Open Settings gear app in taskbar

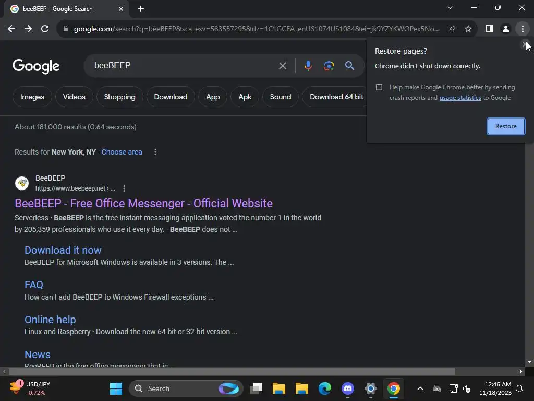coord(371,388)
